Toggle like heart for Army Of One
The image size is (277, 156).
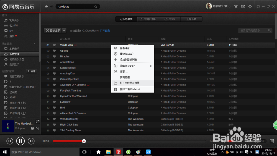tap(54, 62)
